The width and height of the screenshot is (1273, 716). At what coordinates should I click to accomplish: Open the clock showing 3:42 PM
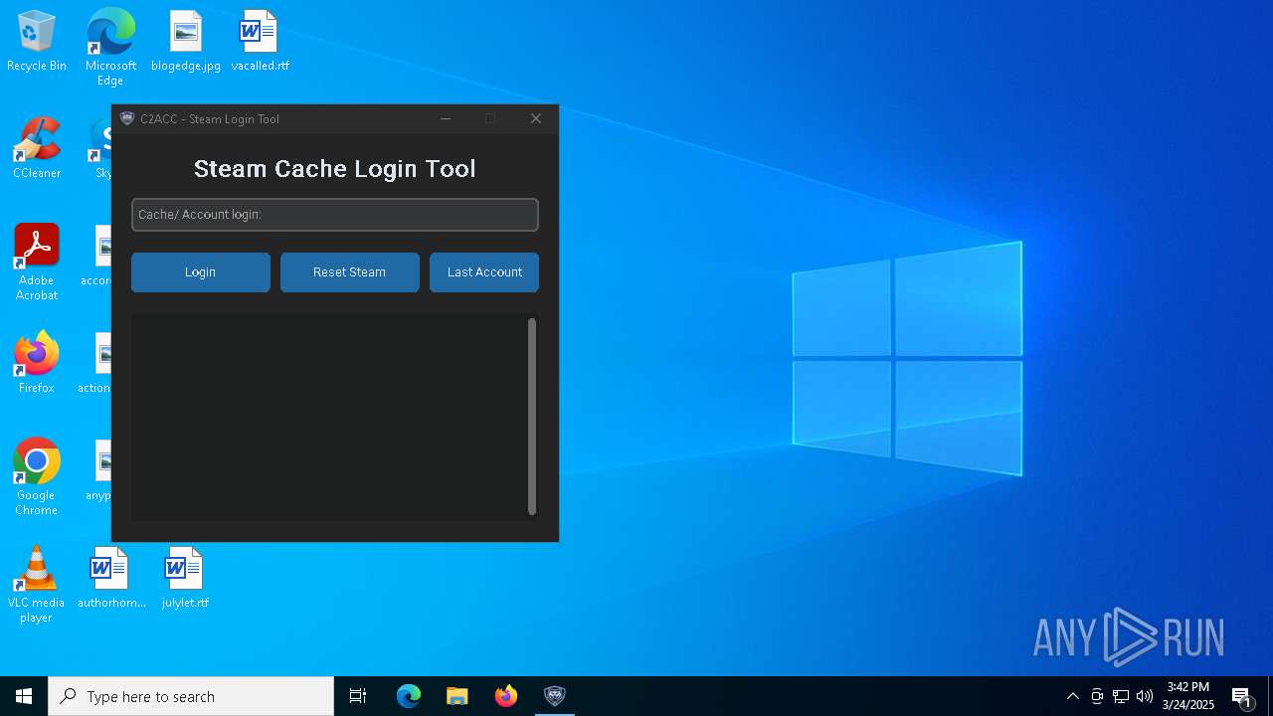click(1188, 696)
